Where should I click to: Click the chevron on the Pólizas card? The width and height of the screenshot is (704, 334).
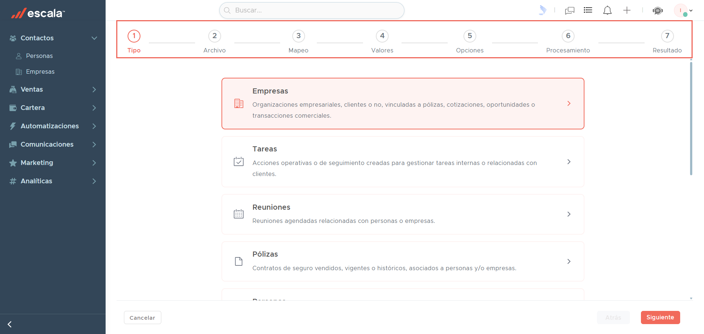[569, 261]
